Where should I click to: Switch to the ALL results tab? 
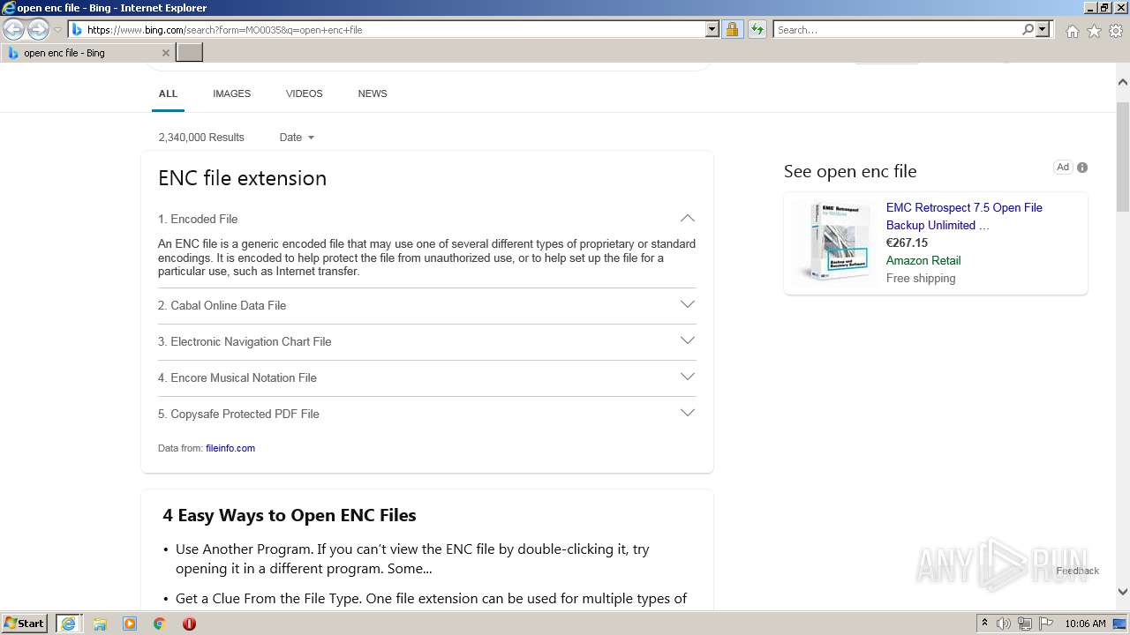click(168, 93)
